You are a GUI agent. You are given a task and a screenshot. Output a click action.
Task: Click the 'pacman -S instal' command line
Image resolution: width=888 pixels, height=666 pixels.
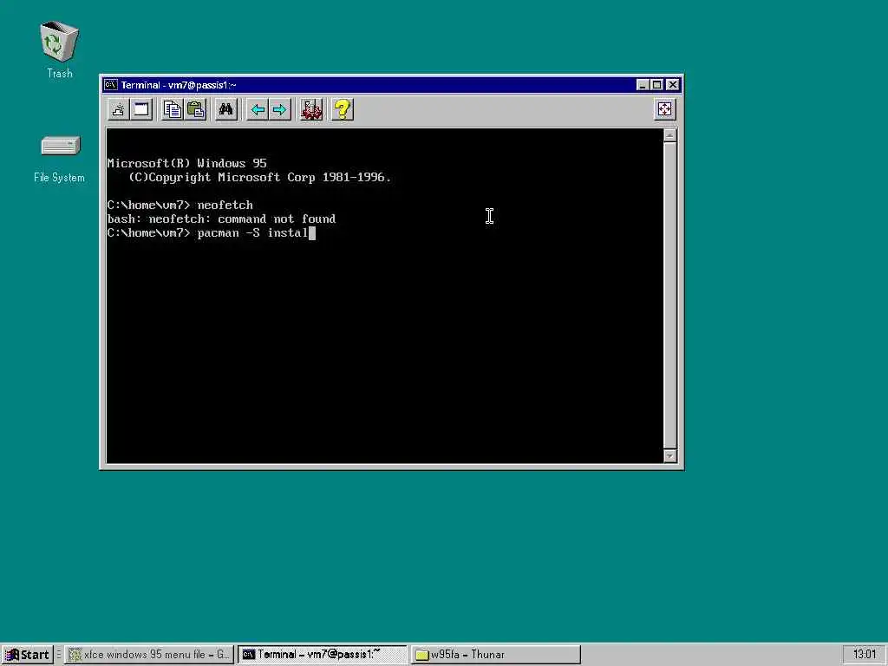point(211,232)
